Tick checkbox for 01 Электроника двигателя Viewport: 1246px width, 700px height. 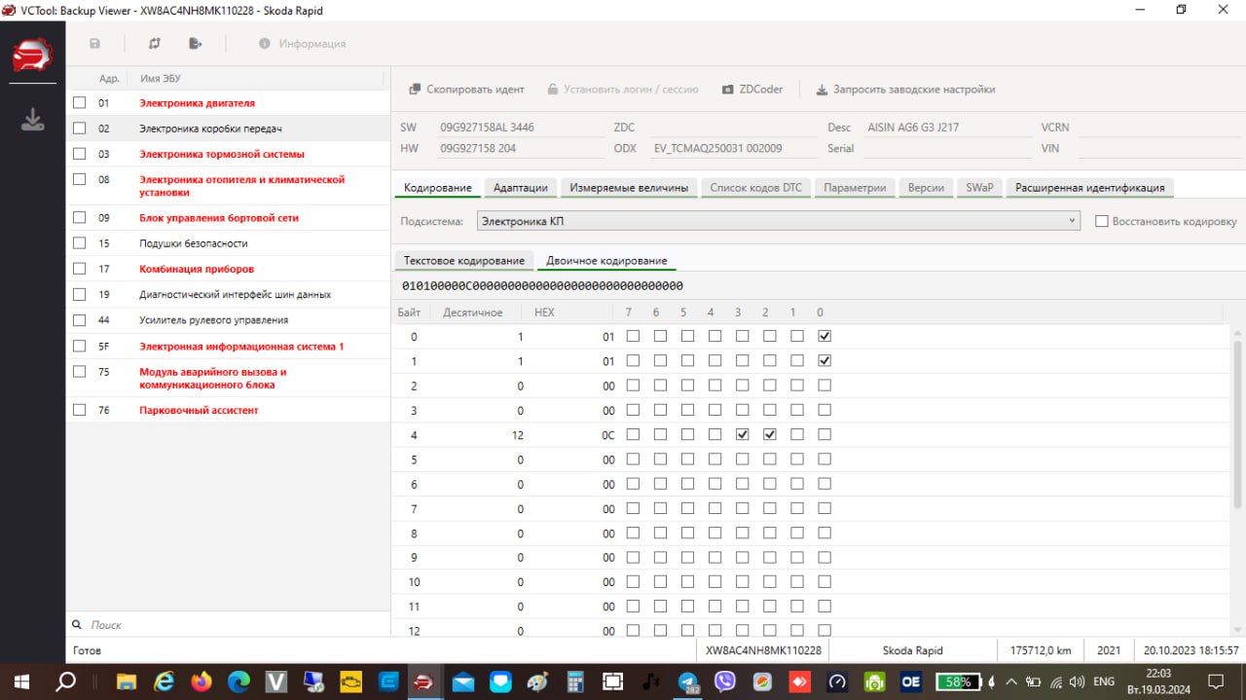click(x=80, y=102)
